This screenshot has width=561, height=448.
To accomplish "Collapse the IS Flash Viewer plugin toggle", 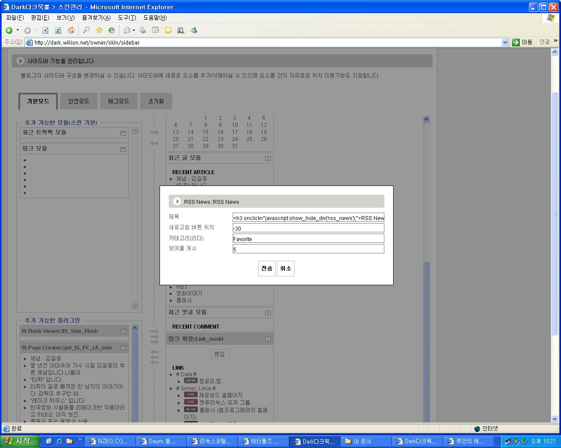I will [x=123, y=331].
